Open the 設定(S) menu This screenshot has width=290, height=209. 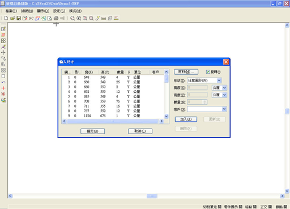59,11
